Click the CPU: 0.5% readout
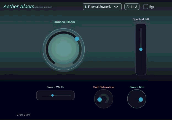The image size is (172, 120). point(24,115)
